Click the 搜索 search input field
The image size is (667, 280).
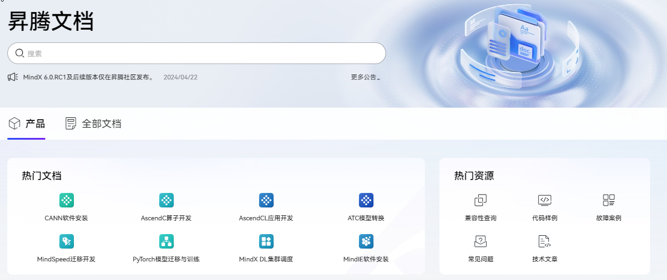[197, 53]
